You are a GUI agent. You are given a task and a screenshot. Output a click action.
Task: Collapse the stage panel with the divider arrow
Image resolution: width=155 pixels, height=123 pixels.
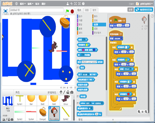[75, 88]
